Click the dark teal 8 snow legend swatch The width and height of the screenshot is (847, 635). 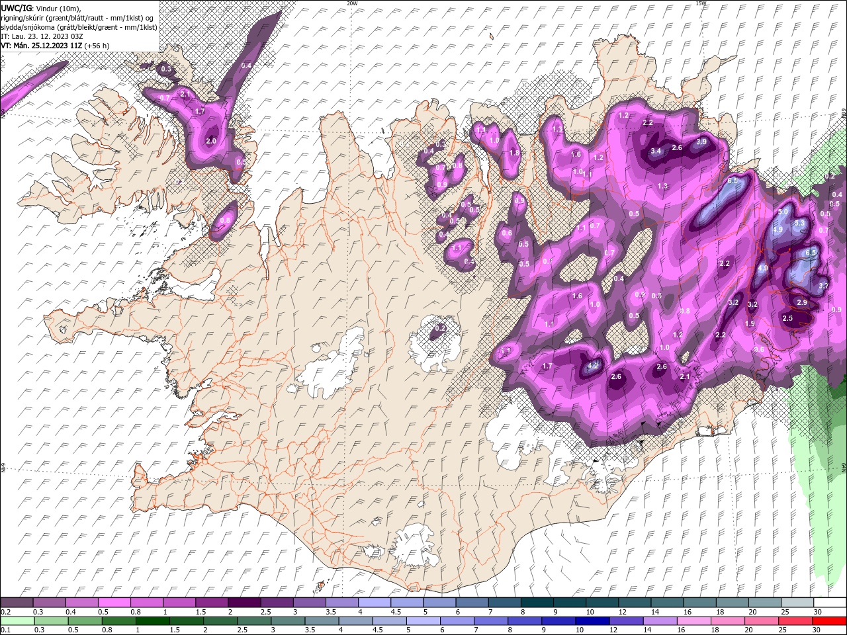tap(537, 603)
